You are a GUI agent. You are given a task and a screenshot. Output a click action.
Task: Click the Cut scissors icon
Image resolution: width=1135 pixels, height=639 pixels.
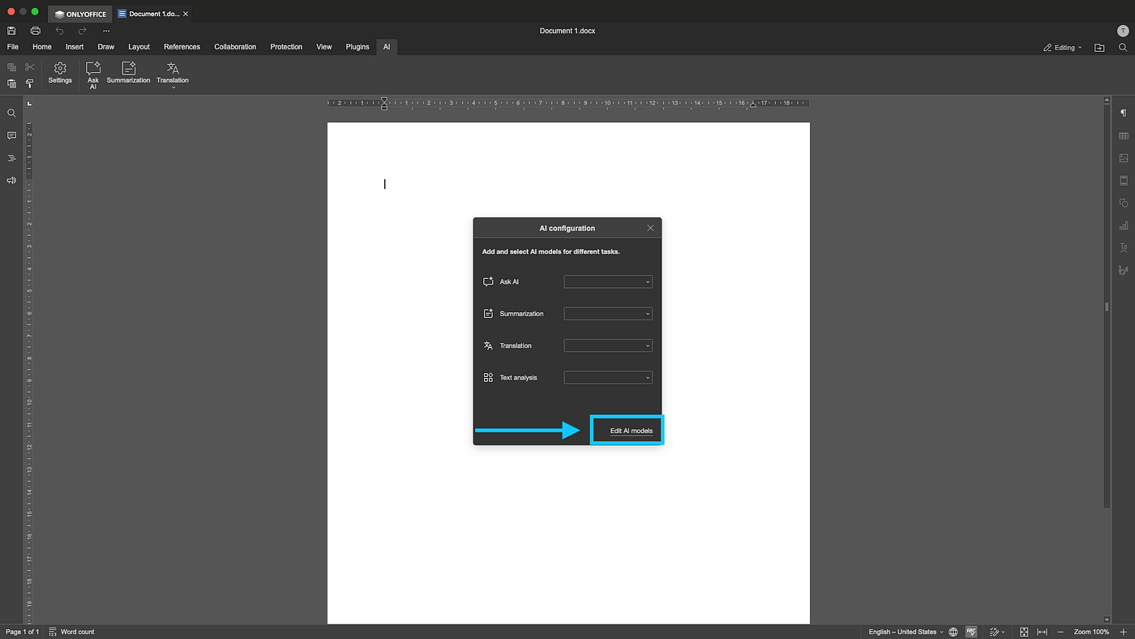[x=30, y=67]
